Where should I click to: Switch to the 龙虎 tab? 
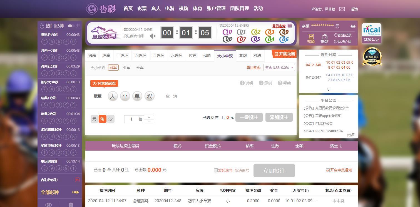(x=243, y=55)
